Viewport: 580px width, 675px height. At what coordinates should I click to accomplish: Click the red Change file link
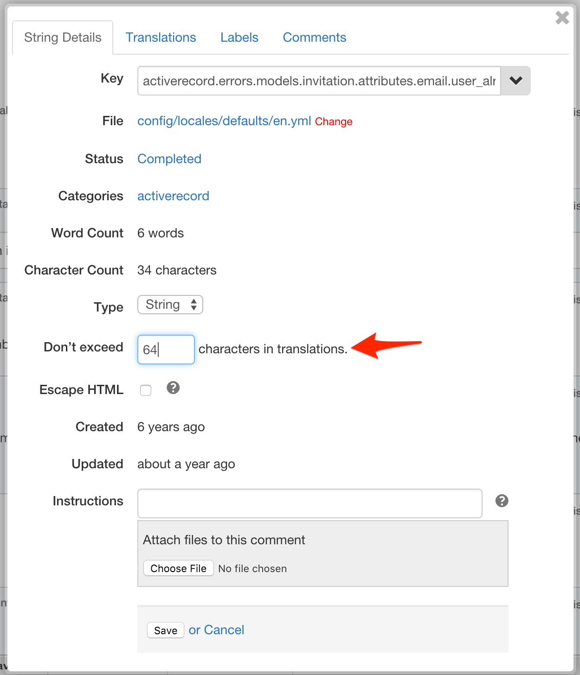tap(334, 121)
